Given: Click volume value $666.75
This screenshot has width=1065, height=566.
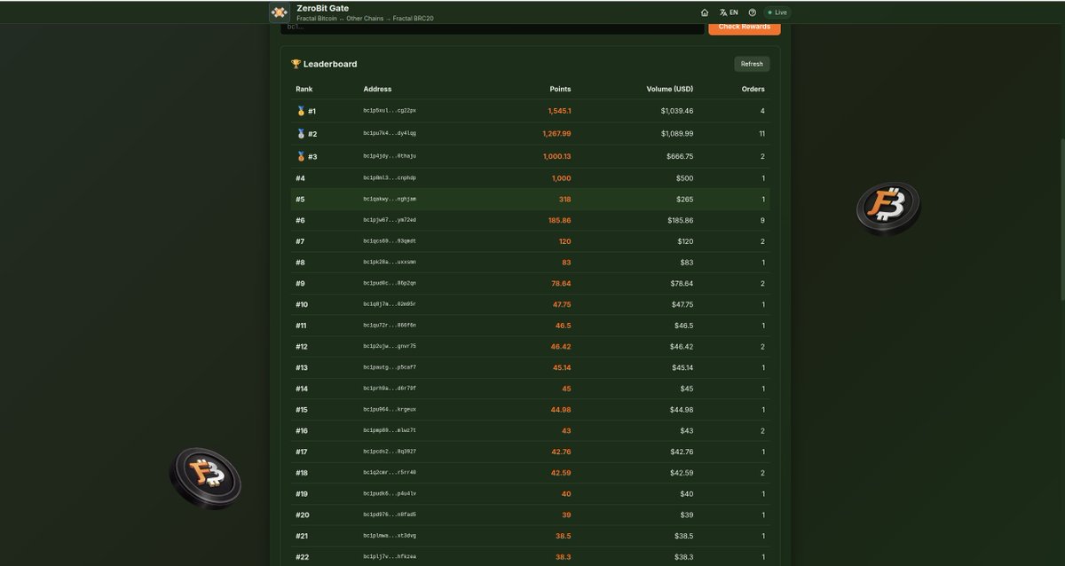Looking at the screenshot, I should (x=680, y=156).
